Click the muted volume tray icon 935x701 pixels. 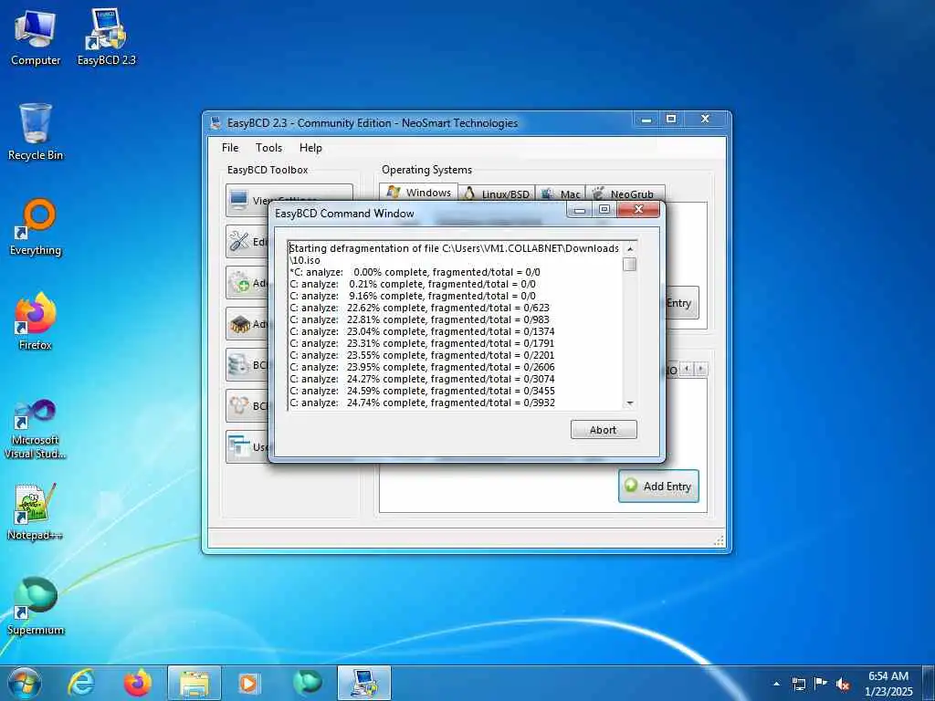click(843, 685)
